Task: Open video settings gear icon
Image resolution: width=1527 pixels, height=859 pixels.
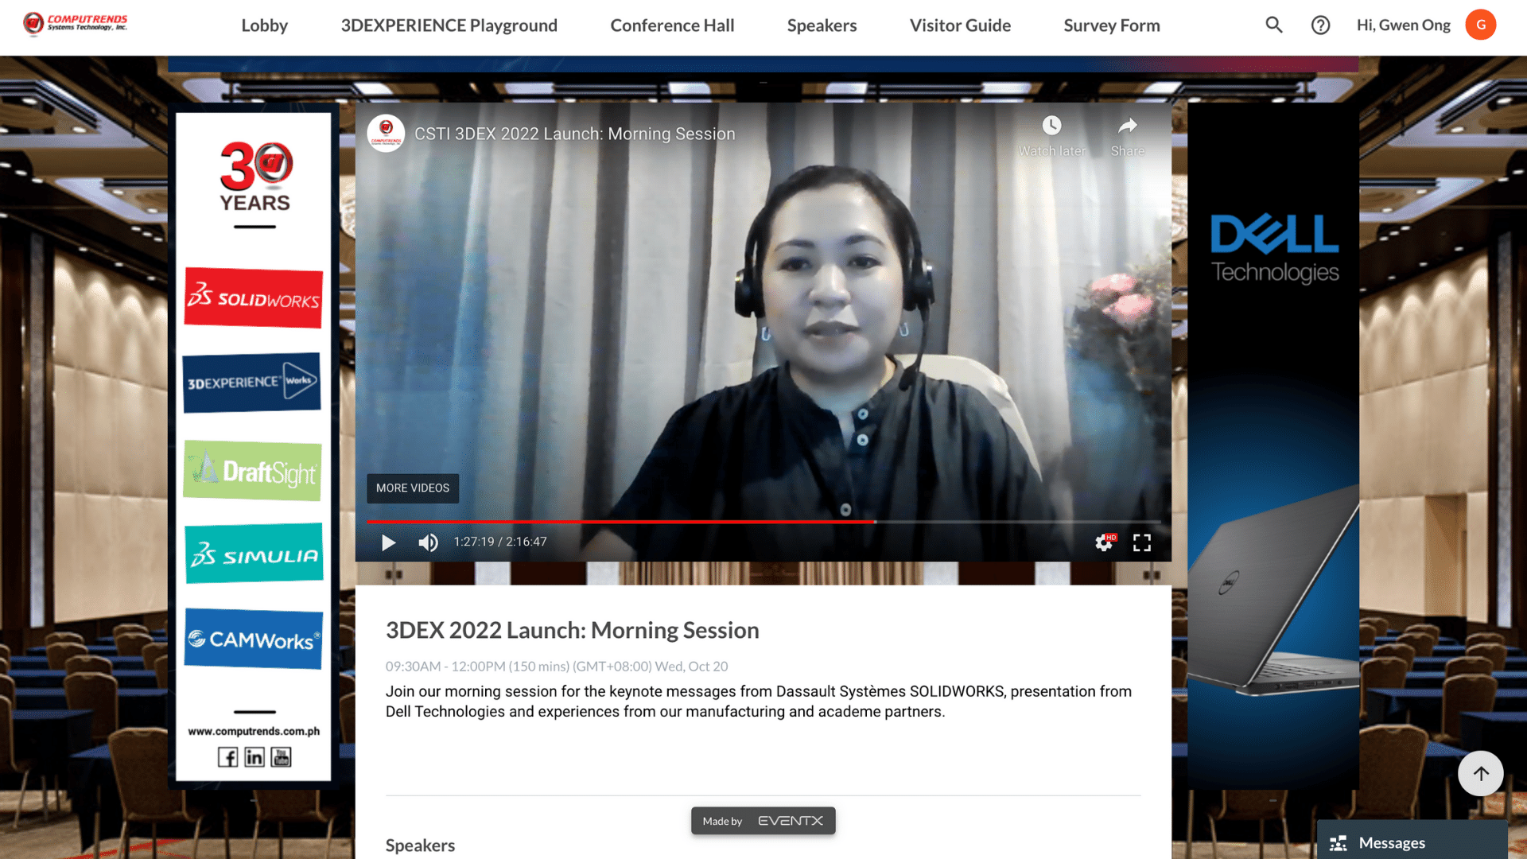Action: [1104, 542]
